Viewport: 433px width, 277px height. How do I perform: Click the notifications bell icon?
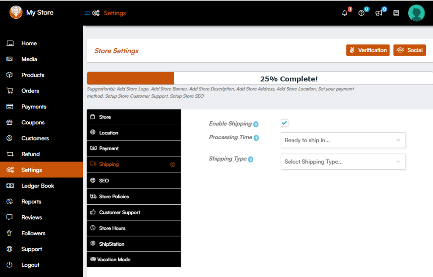coord(345,13)
